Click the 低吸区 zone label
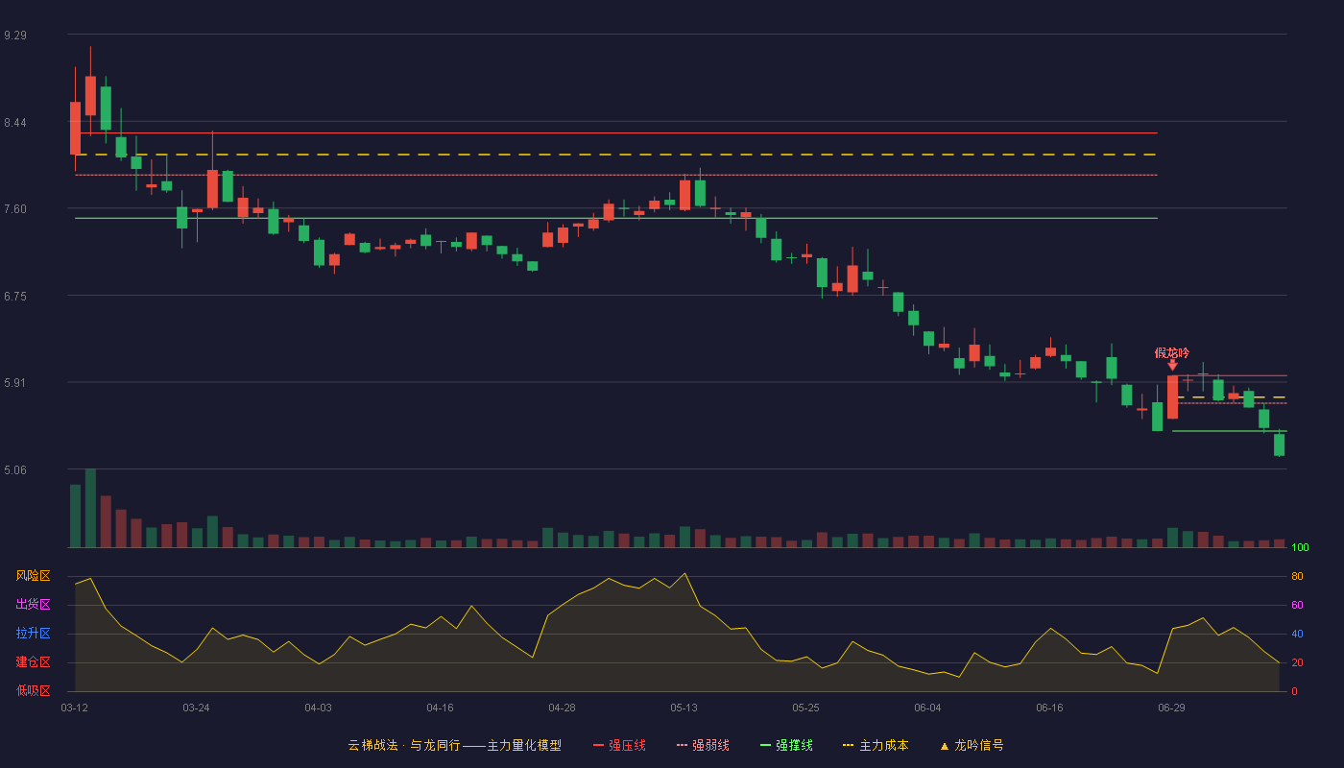1344x768 pixels. coord(33,690)
